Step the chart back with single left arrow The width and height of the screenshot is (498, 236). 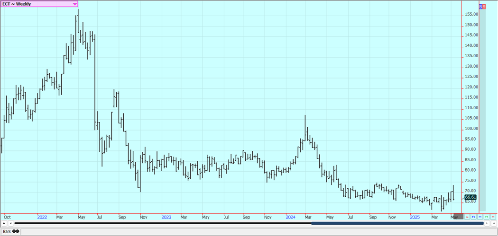(x=11, y=223)
